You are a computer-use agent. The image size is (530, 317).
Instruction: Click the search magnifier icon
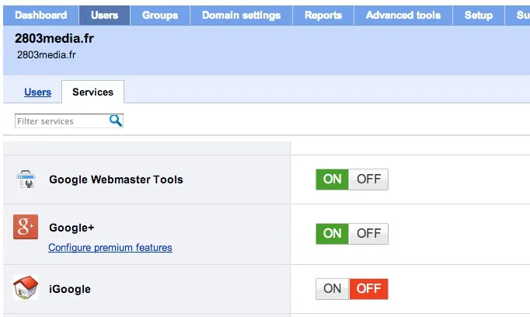pyautogui.click(x=116, y=120)
